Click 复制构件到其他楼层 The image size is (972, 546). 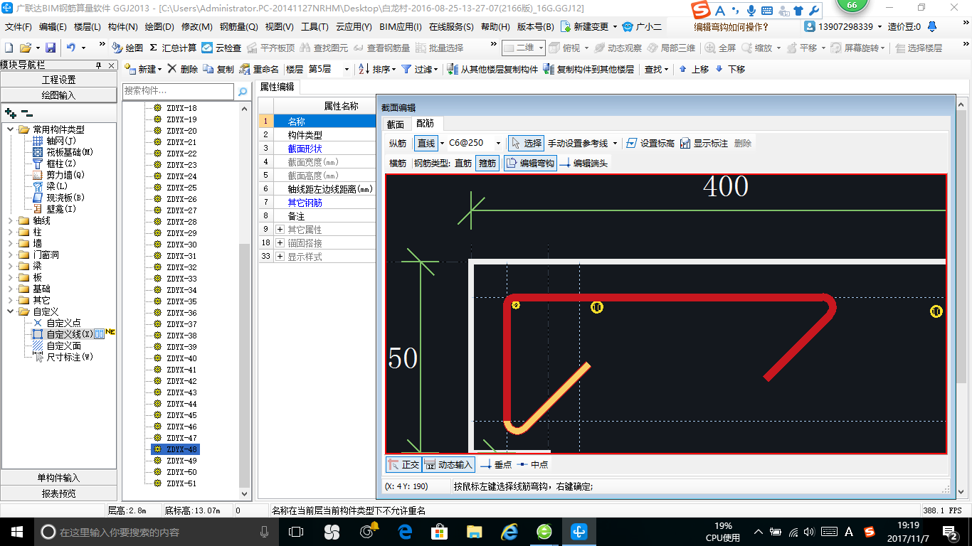(588, 69)
